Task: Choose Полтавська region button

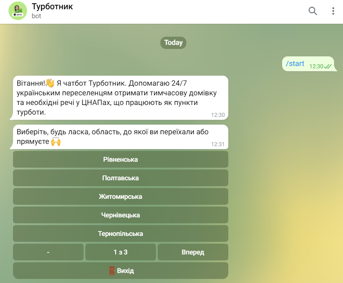Action: (121, 178)
